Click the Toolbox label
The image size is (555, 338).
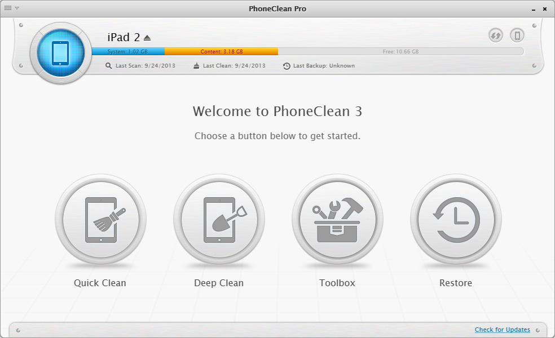337,283
